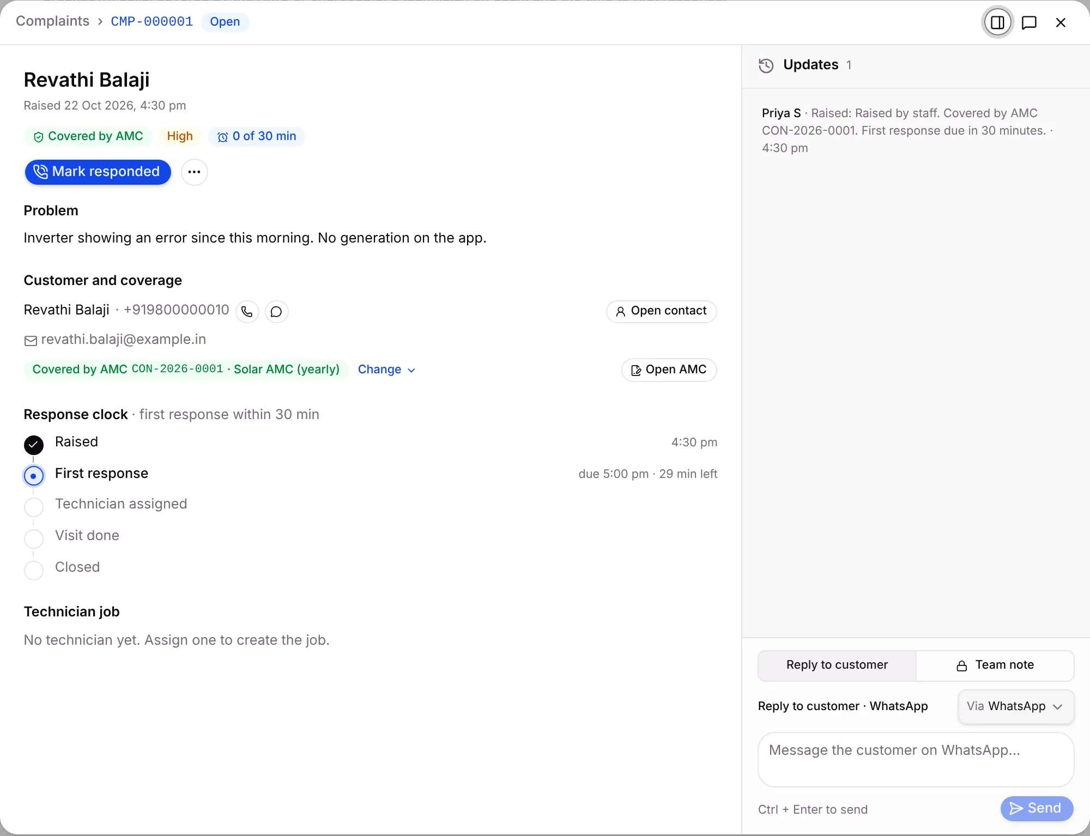This screenshot has height=836, width=1090.
Task: Click the 'due 5:00 pm · 29 min left' text
Action: tap(647, 474)
